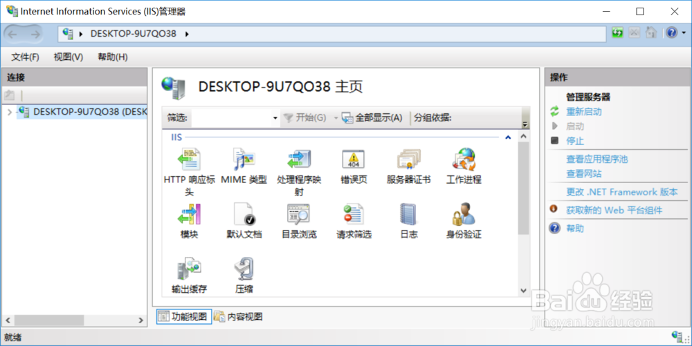Click the forward navigation arrow
This screenshot has height=346, width=692.
(x=35, y=34)
